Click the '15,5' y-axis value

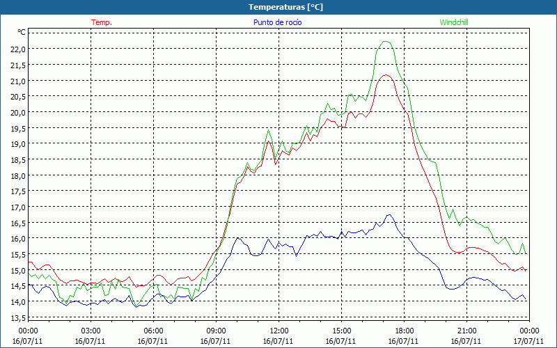(x=19, y=255)
